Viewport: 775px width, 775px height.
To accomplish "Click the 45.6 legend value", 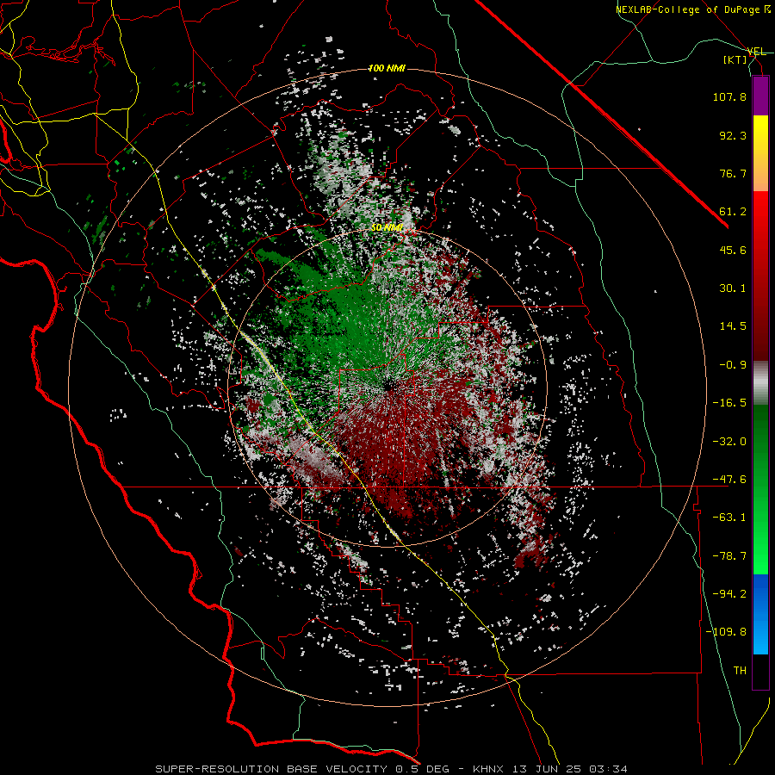I will click(x=733, y=250).
